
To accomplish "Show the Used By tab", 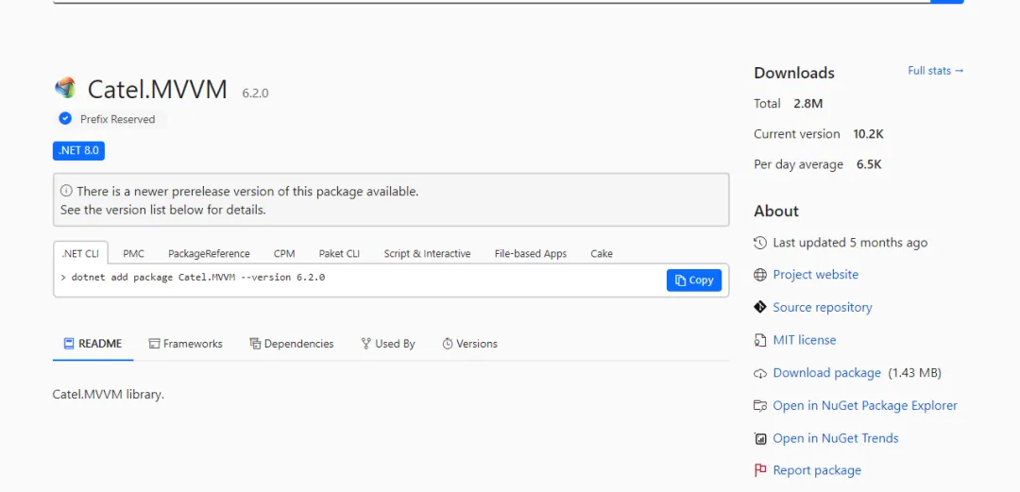I will coord(388,344).
